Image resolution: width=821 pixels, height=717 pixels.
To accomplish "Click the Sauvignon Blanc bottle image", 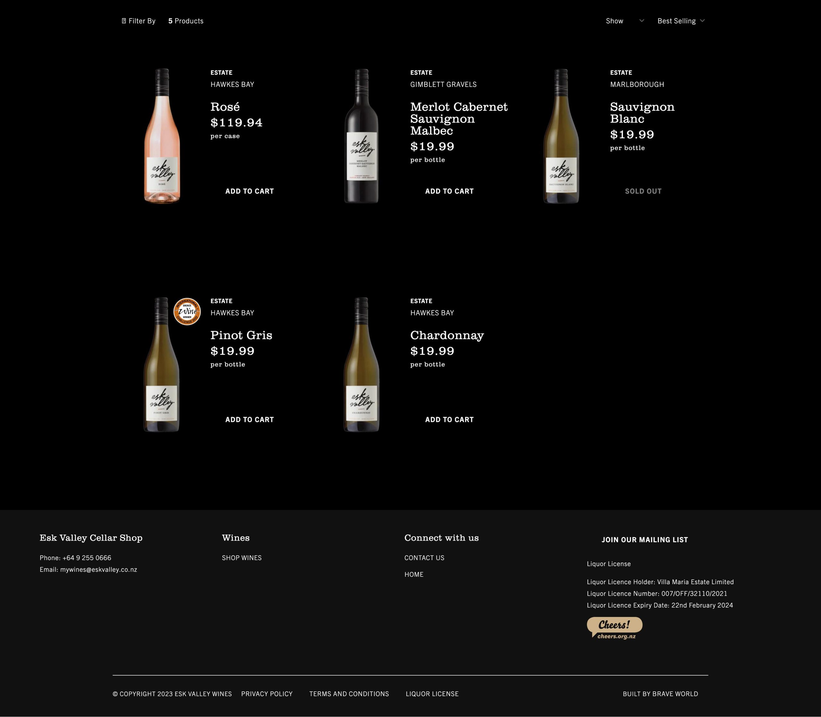I will [x=561, y=136].
